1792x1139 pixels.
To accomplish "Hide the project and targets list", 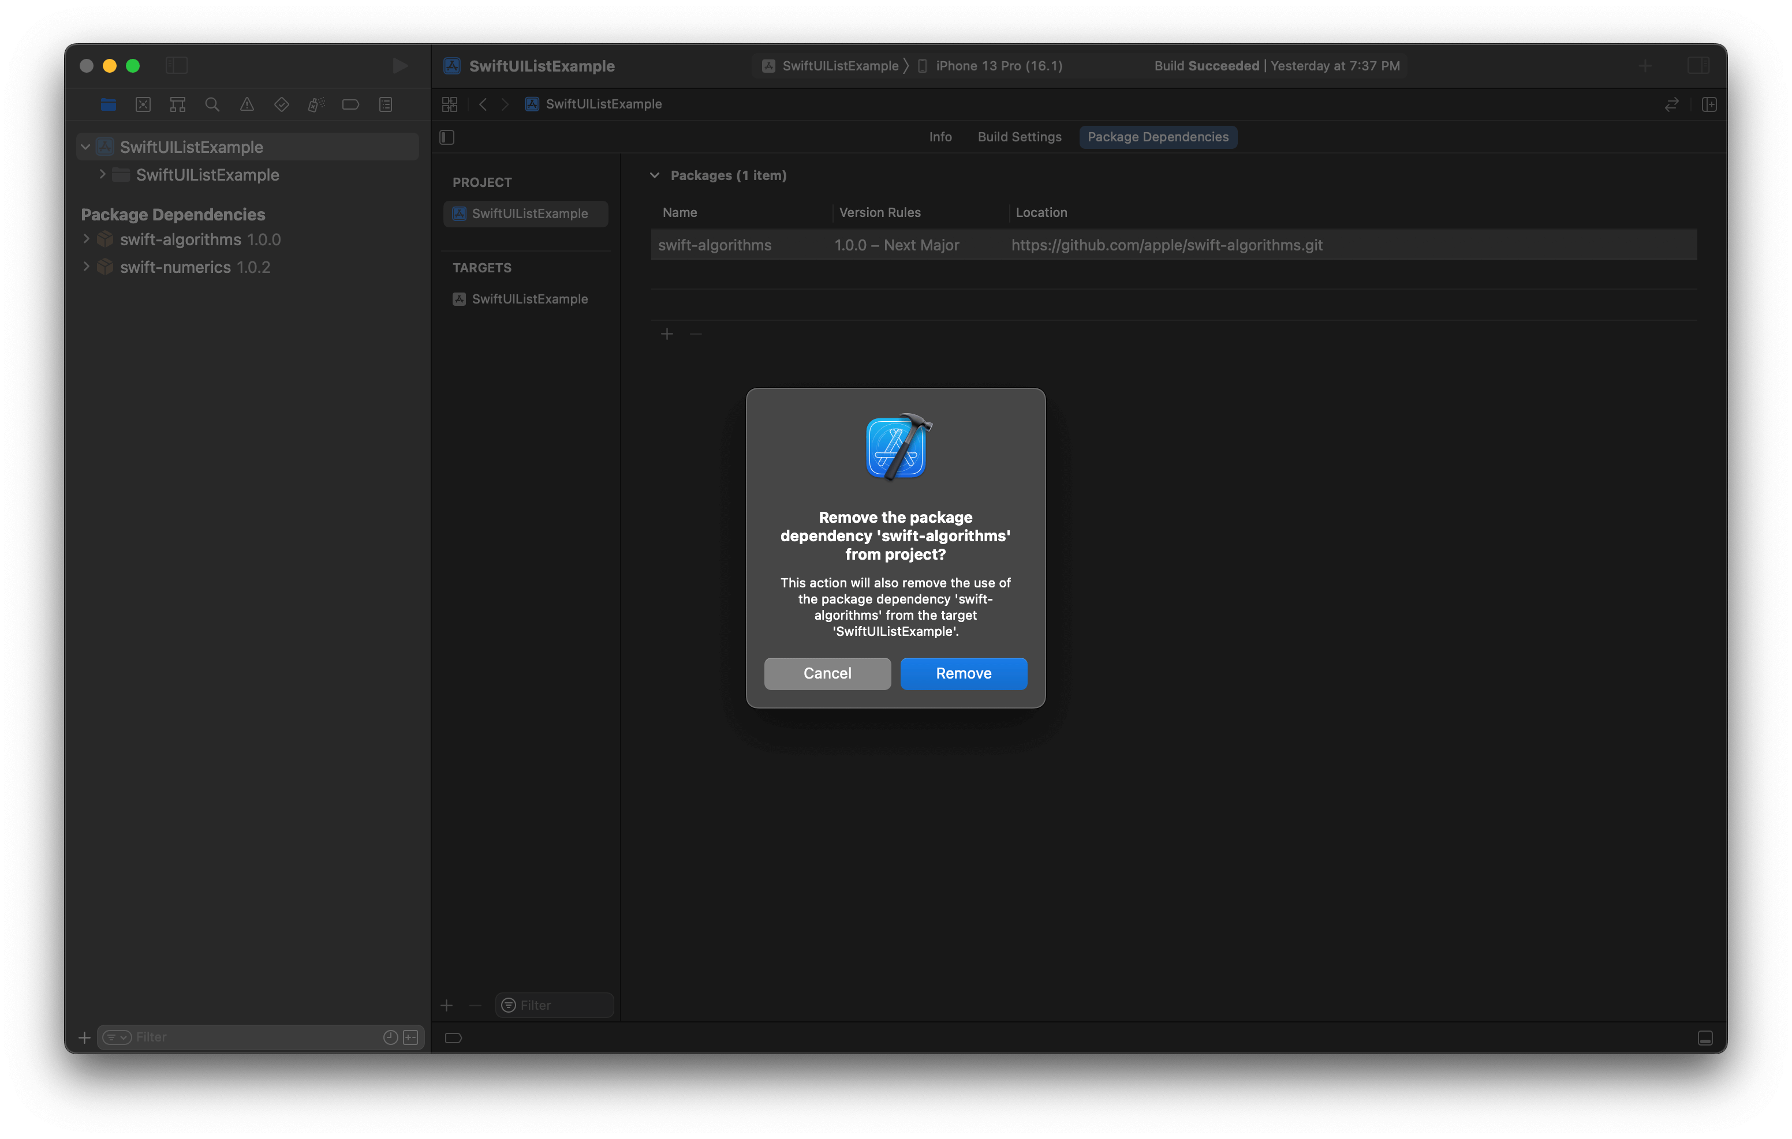I will click(447, 138).
